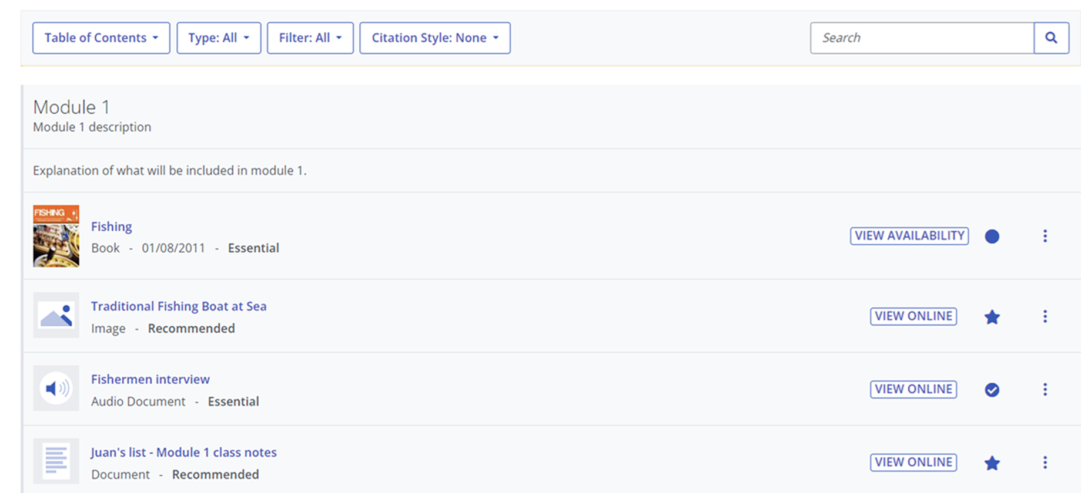Open the Filter: All dropdown
The image size is (1081, 493).
point(310,38)
